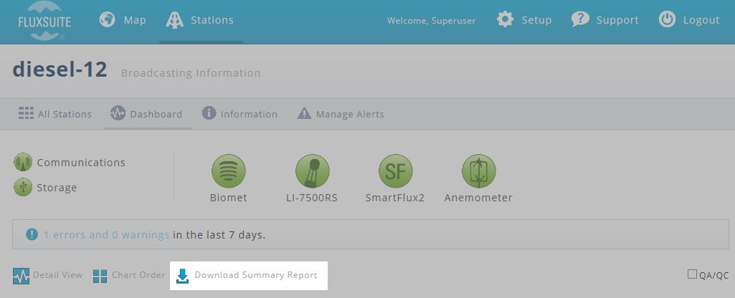Select the SmartFlux2 icon
Viewport: 735px width, 298px height.
pos(396,171)
